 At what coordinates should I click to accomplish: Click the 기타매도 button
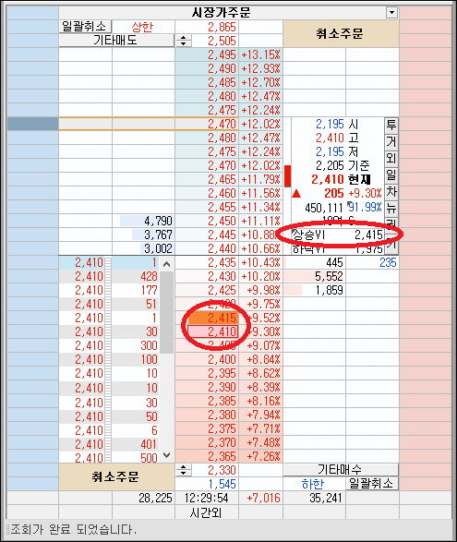pos(116,41)
